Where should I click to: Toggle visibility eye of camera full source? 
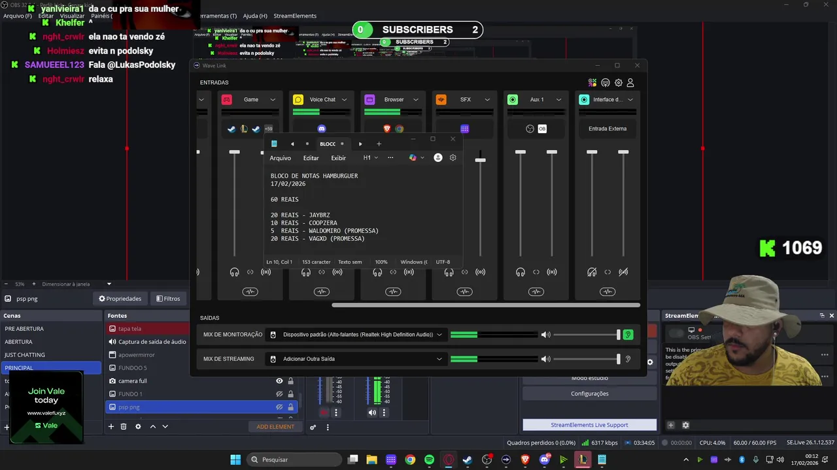coord(279,381)
